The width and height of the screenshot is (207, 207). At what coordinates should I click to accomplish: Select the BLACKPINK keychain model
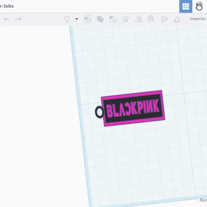(133, 108)
